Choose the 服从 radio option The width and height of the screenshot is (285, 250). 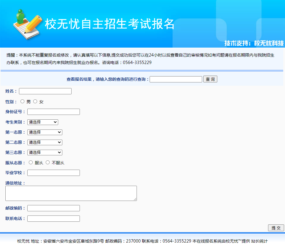[31, 162]
